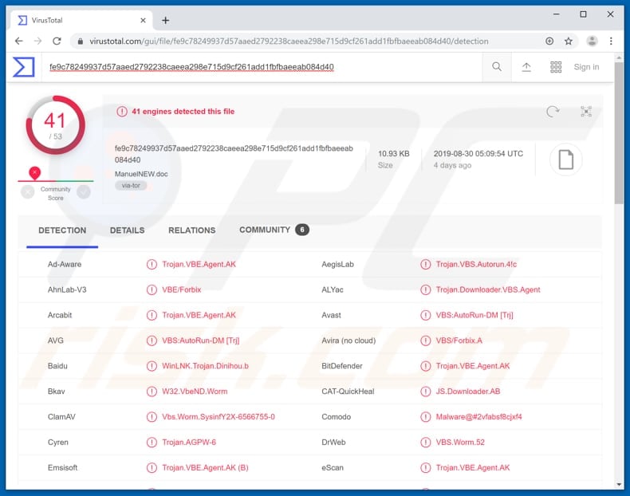The width and height of the screenshot is (630, 496).
Task: Click the eScan engine name
Action: (333, 467)
